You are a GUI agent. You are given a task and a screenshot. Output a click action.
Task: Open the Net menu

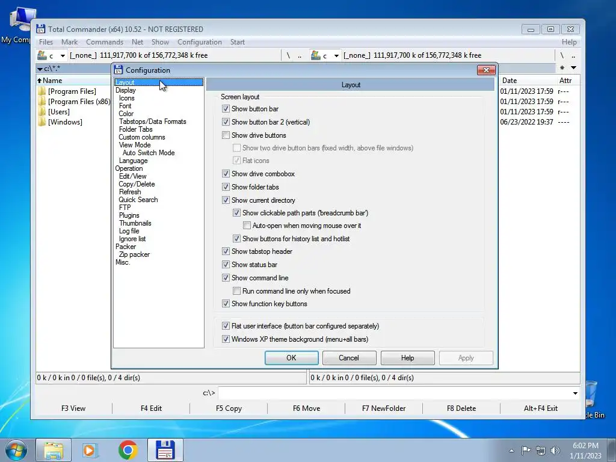point(137,42)
